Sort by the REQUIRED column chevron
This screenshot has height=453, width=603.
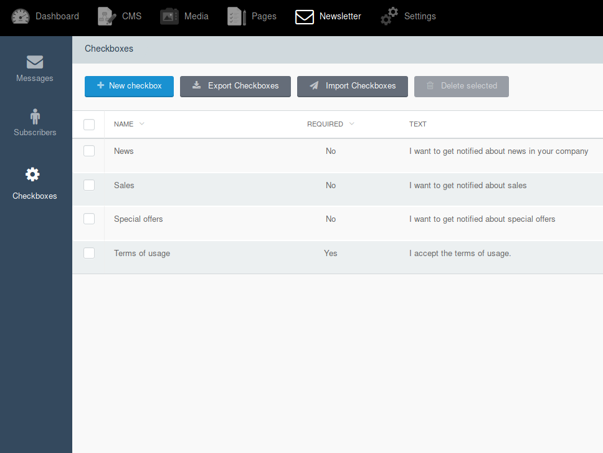pos(351,124)
